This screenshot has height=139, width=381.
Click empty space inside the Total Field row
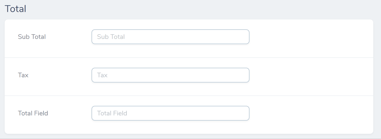[309, 115]
